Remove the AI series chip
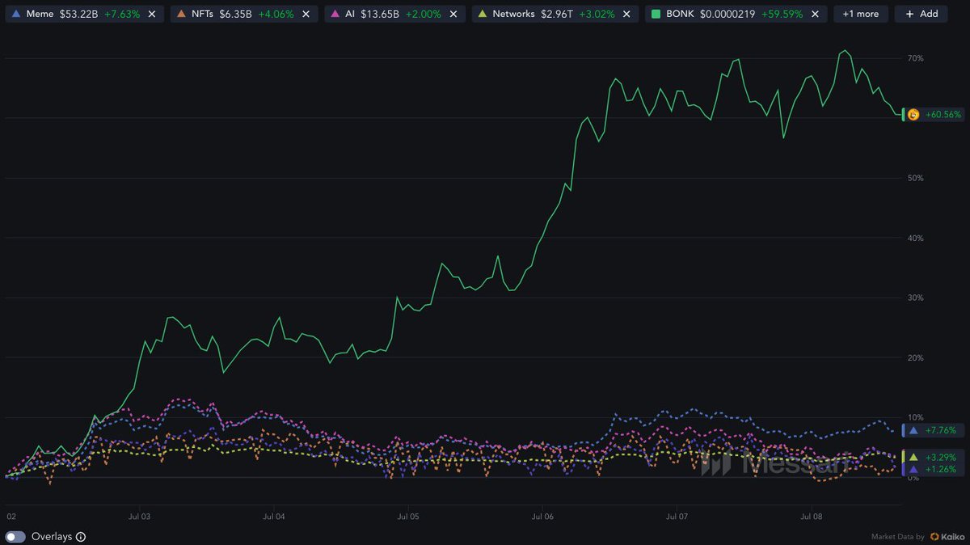 [x=453, y=14]
